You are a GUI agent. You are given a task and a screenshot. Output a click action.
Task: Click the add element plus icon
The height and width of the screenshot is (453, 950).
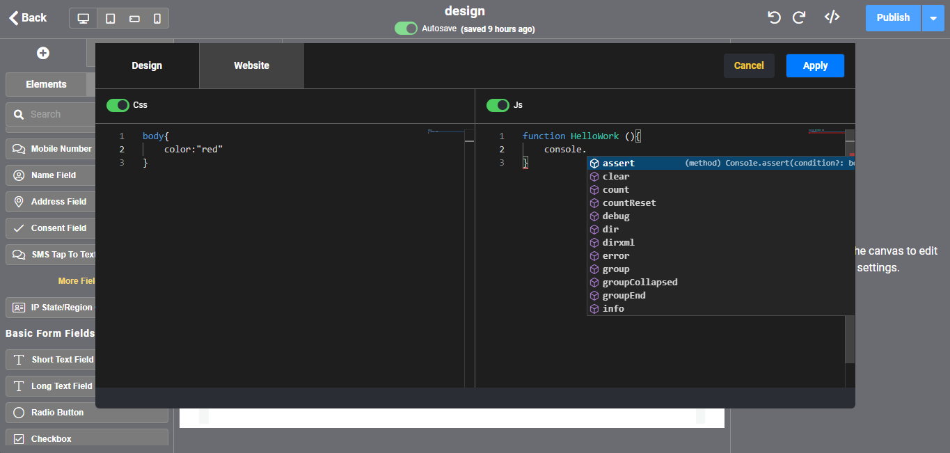(x=43, y=53)
